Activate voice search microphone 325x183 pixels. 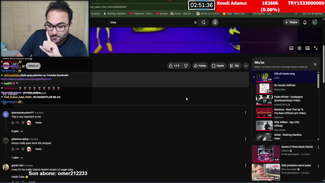click(215, 22)
